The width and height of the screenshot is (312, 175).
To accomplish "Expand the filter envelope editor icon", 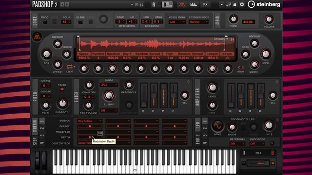I will pyautogui.click(x=189, y=82).
